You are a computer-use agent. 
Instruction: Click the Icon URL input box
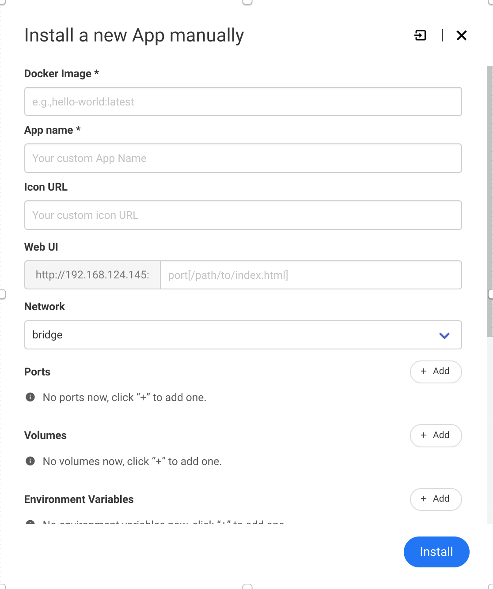[x=243, y=215]
